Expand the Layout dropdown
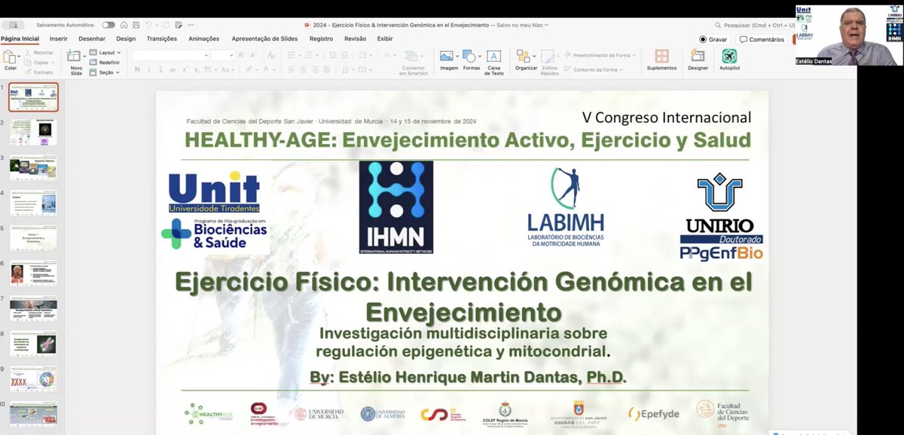Screen dimensions: 904x435 [x=105, y=53]
